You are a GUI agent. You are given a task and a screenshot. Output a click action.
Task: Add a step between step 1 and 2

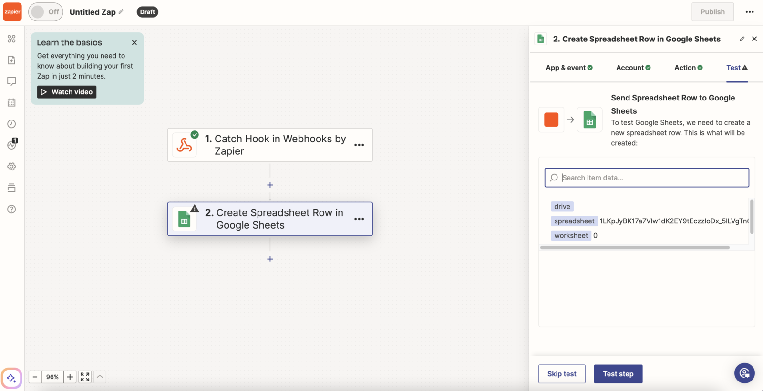pos(270,185)
